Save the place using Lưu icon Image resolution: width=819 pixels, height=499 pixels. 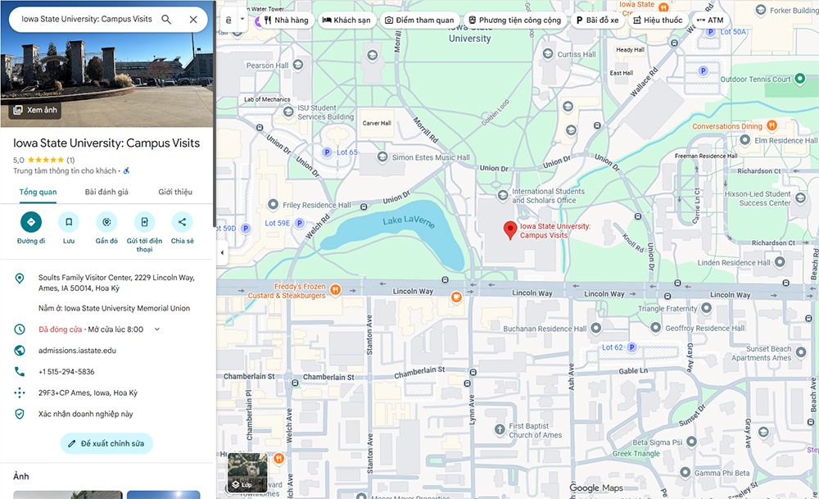click(x=69, y=222)
